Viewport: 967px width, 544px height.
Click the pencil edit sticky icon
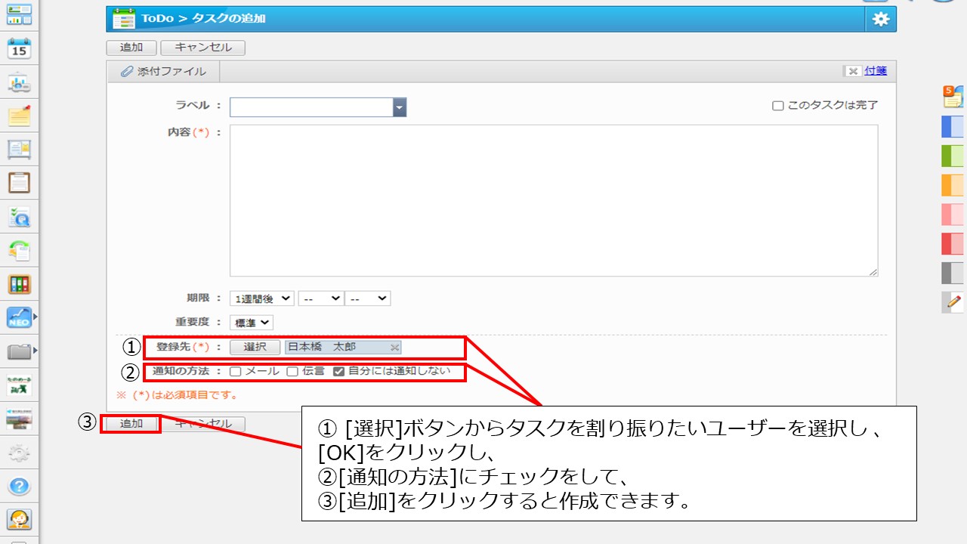tap(953, 302)
